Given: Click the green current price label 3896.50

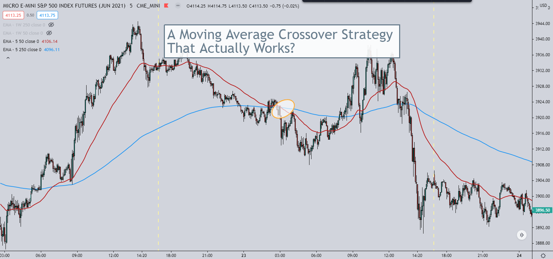Looking at the screenshot, I should (x=542, y=210).
